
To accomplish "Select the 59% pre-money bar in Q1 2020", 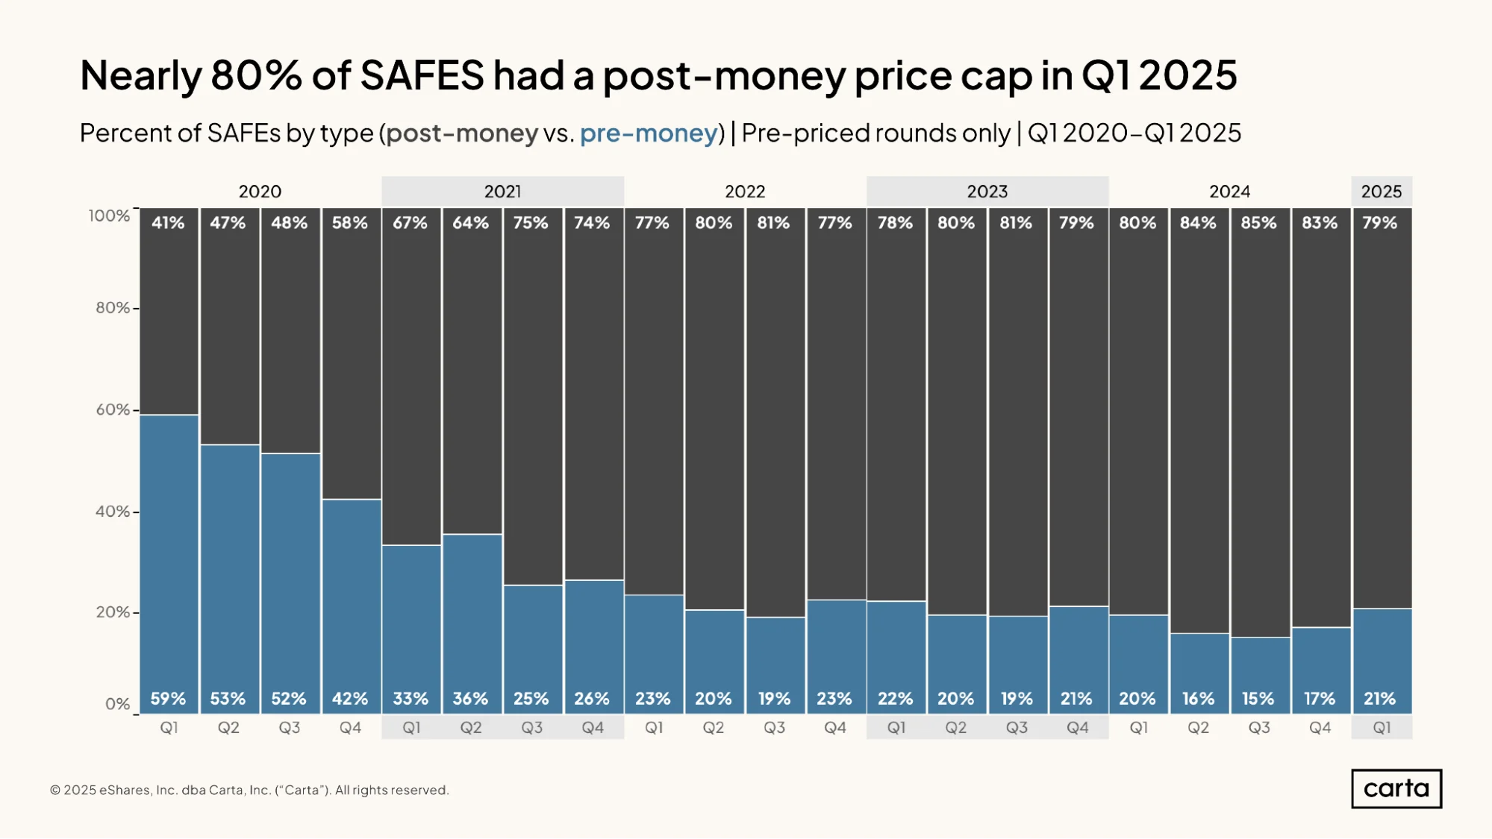I will pyautogui.click(x=169, y=564).
